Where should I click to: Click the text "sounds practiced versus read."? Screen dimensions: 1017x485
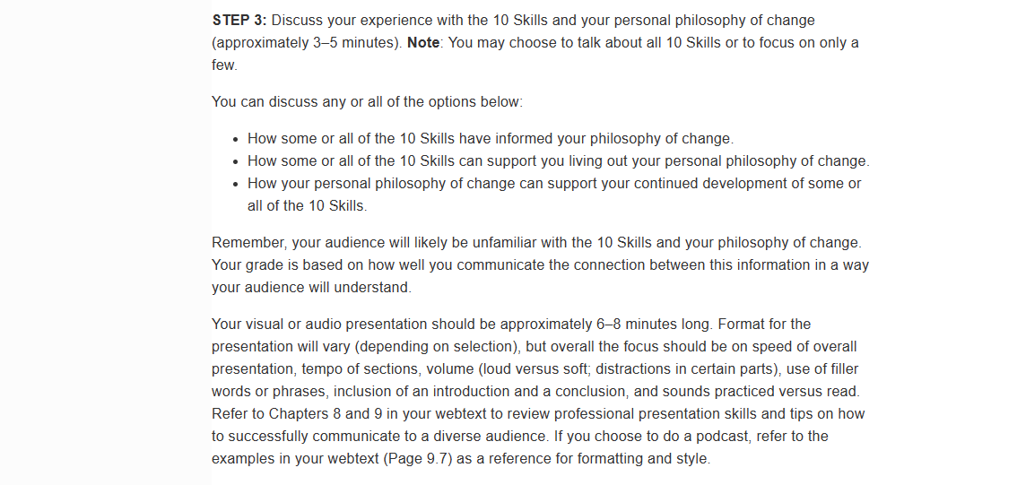769,392
